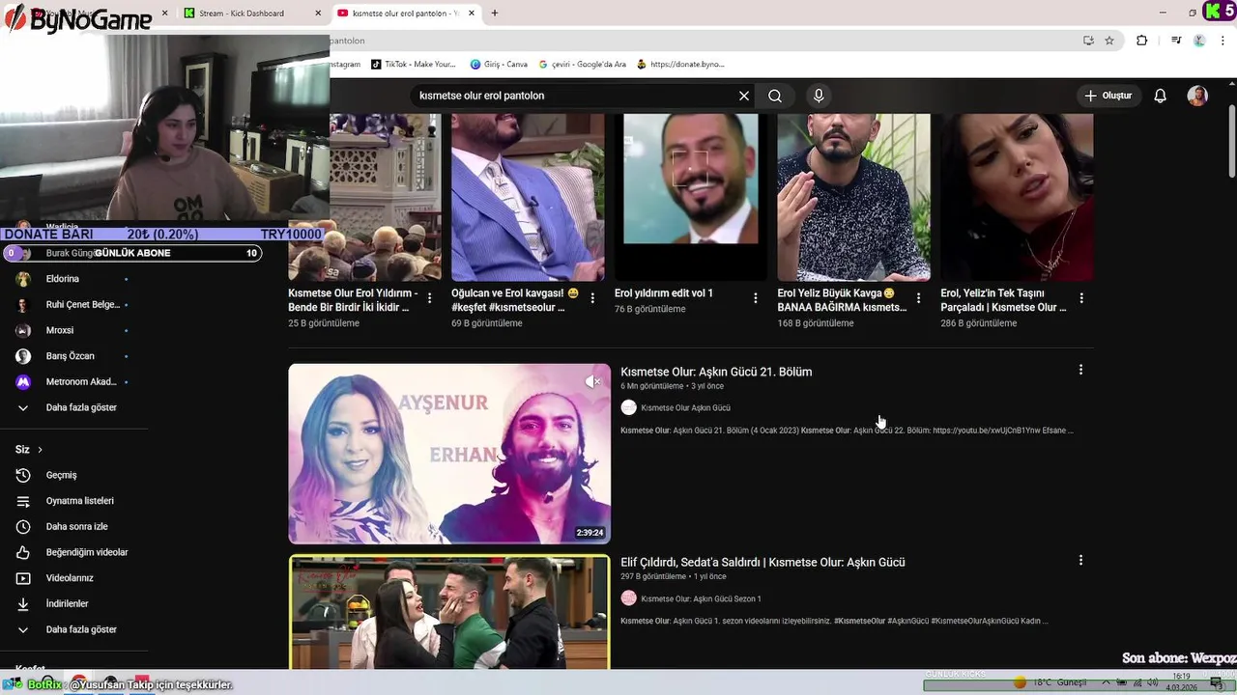Open the taskbar clock and date
1237x695 pixels.
[x=1181, y=682]
